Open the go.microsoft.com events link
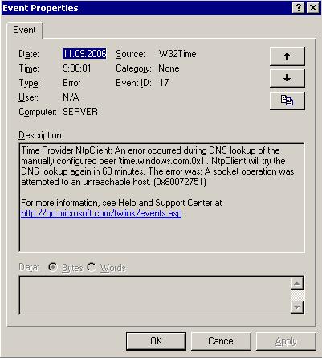The image size is (322, 358). pos(101,213)
